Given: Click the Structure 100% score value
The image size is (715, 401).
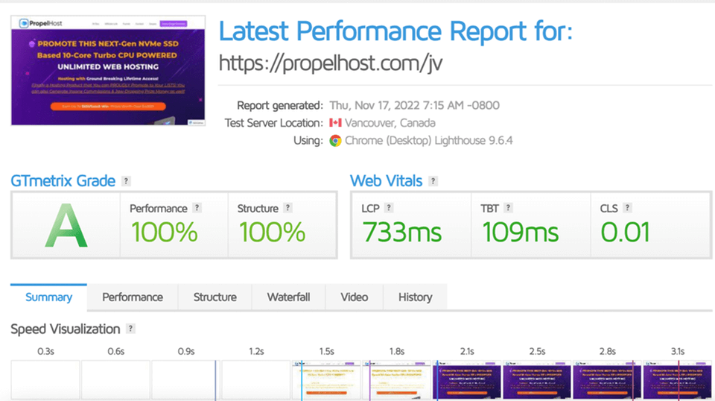Looking at the screenshot, I should pyautogui.click(x=273, y=233).
